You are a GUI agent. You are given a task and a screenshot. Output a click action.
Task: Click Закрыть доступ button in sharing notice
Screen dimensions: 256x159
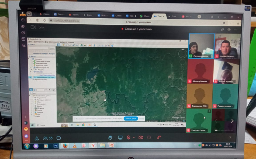click(x=131, y=119)
